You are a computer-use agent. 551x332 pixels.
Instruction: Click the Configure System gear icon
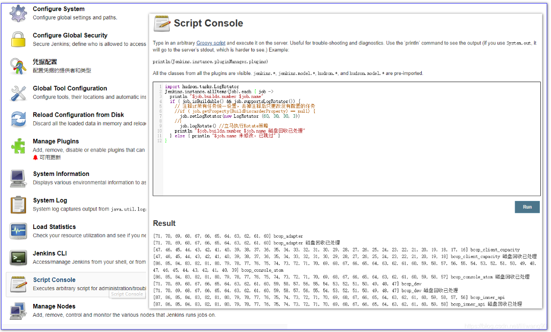[18, 13]
